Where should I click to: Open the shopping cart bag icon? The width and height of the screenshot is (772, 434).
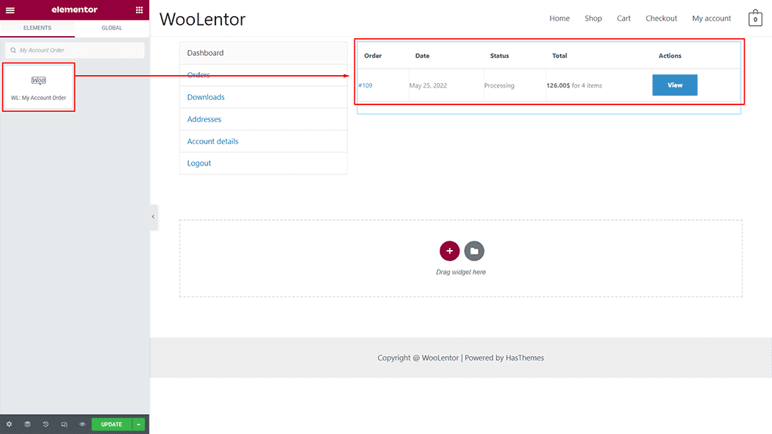755,18
